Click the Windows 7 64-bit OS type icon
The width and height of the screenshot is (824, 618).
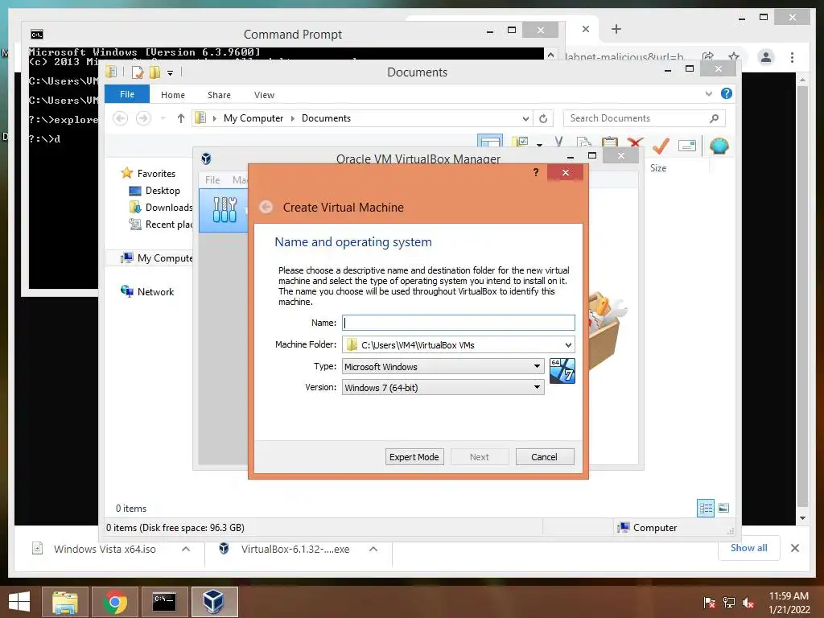(562, 370)
